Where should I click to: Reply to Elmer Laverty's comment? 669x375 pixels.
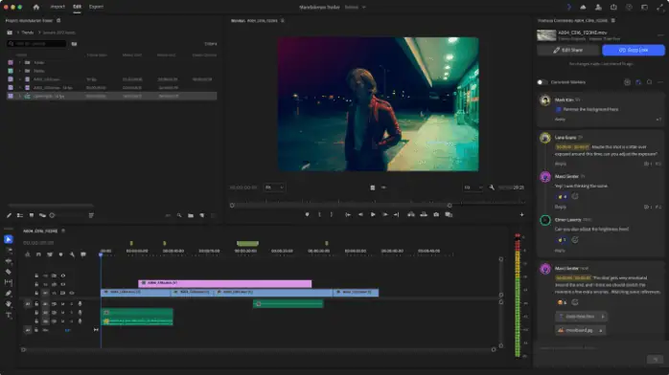[x=560, y=251]
